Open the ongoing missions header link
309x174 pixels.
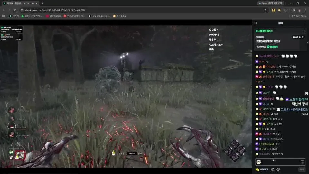tap(264, 31)
